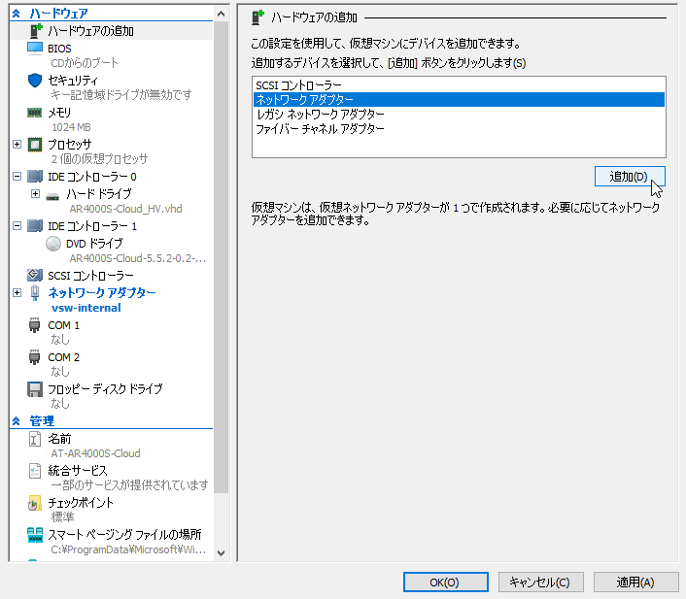686x599 pixels.
Task: Select the COM 2 tree item
Action: (63, 357)
